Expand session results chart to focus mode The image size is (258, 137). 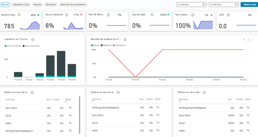click(248, 40)
